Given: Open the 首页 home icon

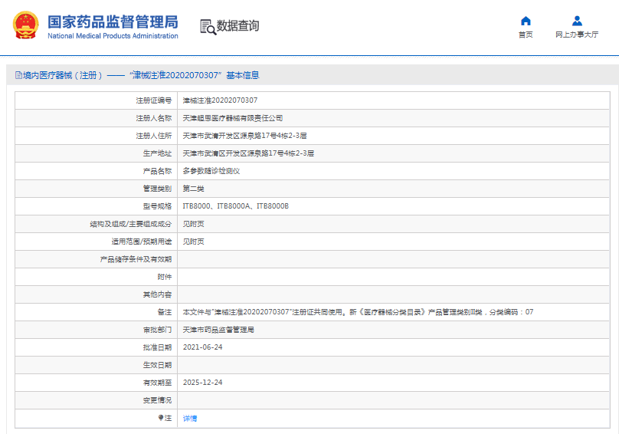Looking at the screenshot, I should coord(526,21).
